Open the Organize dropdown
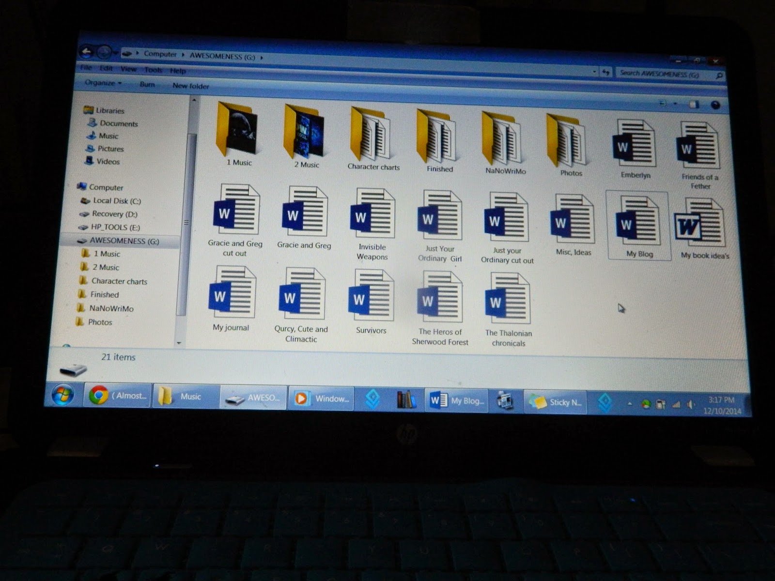This screenshot has height=581, width=775. pyautogui.click(x=103, y=83)
